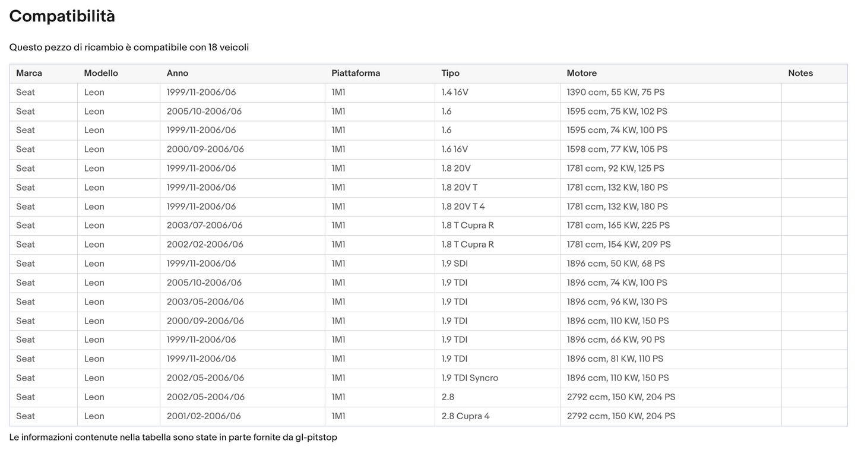The width and height of the screenshot is (858, 450).
Task: Select the Anno column header
Action: [x=178, y=73]
